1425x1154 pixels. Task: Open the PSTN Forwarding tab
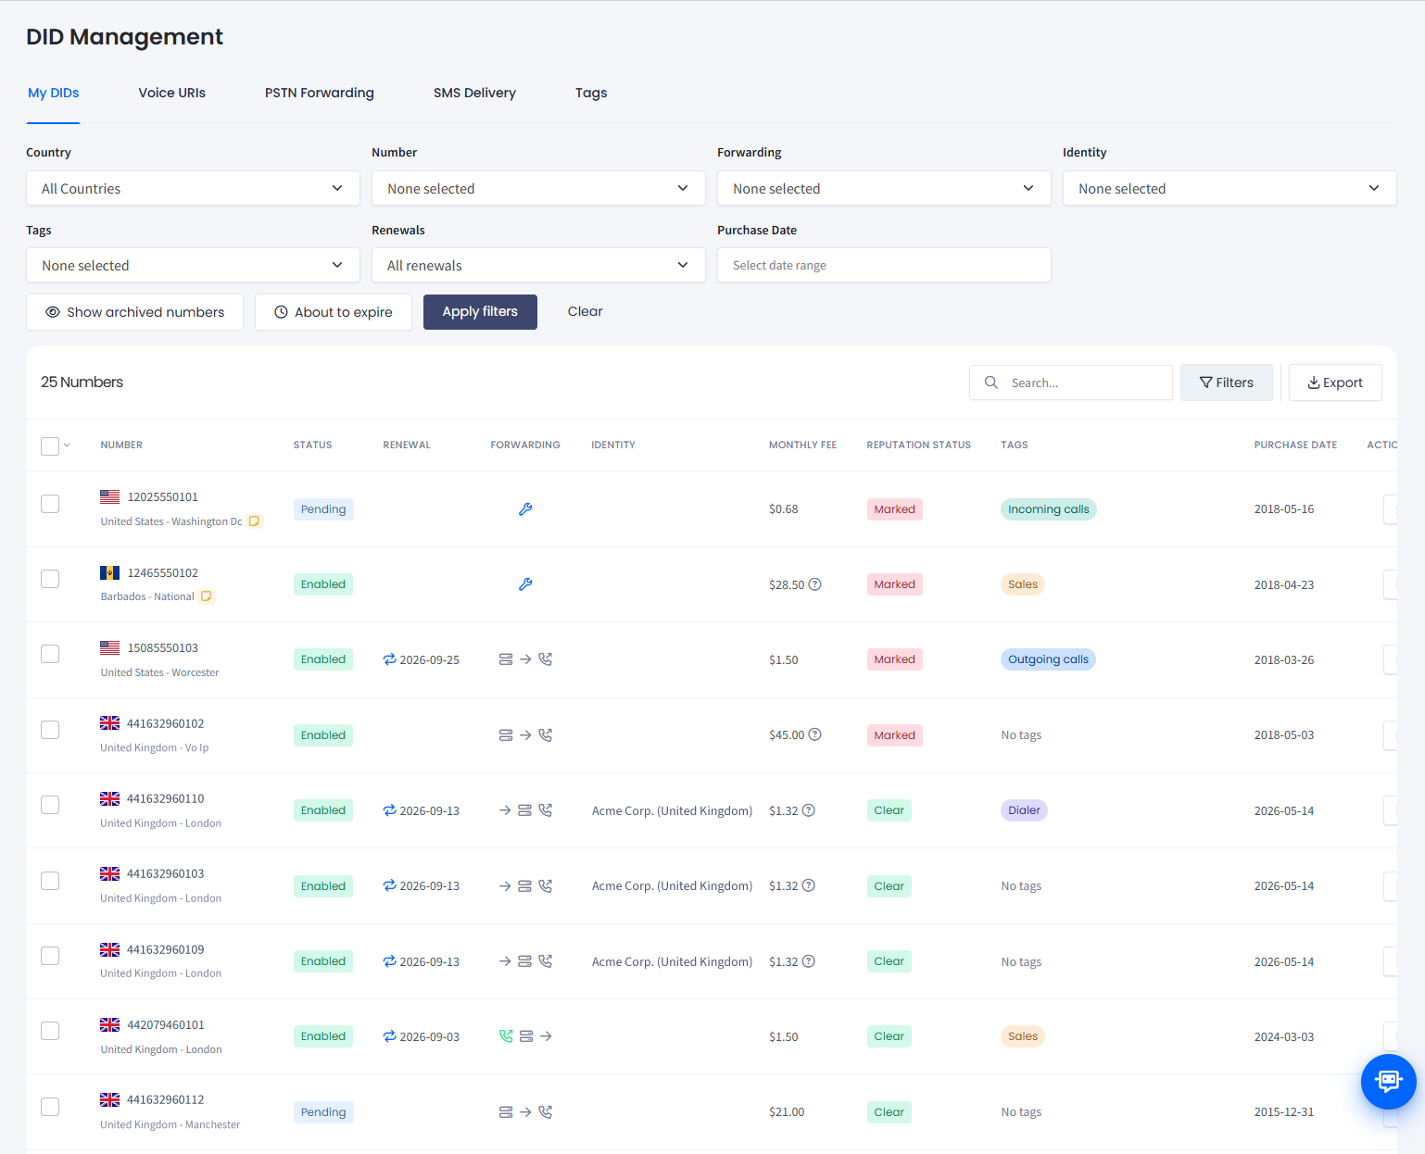[320, 93]
